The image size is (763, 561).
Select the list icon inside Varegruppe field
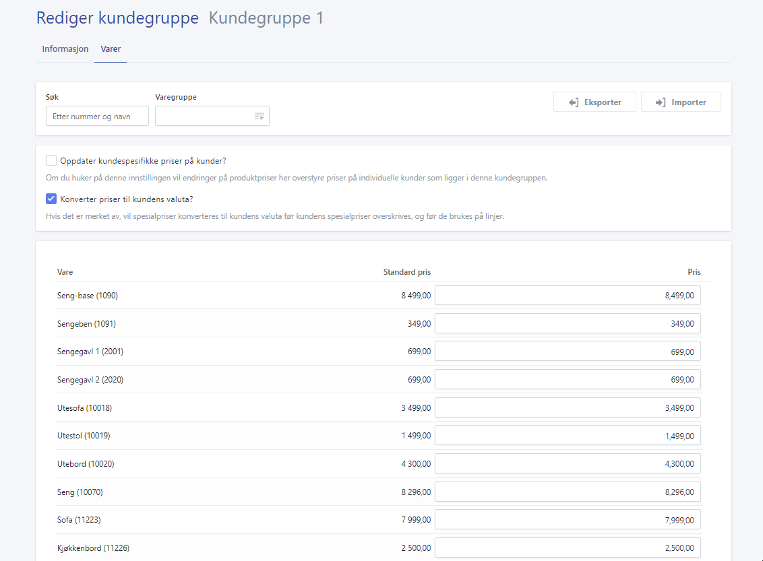(x=260, y=116)
